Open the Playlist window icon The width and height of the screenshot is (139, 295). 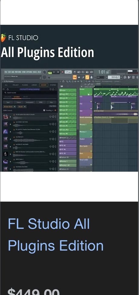(x=125, y=77)
